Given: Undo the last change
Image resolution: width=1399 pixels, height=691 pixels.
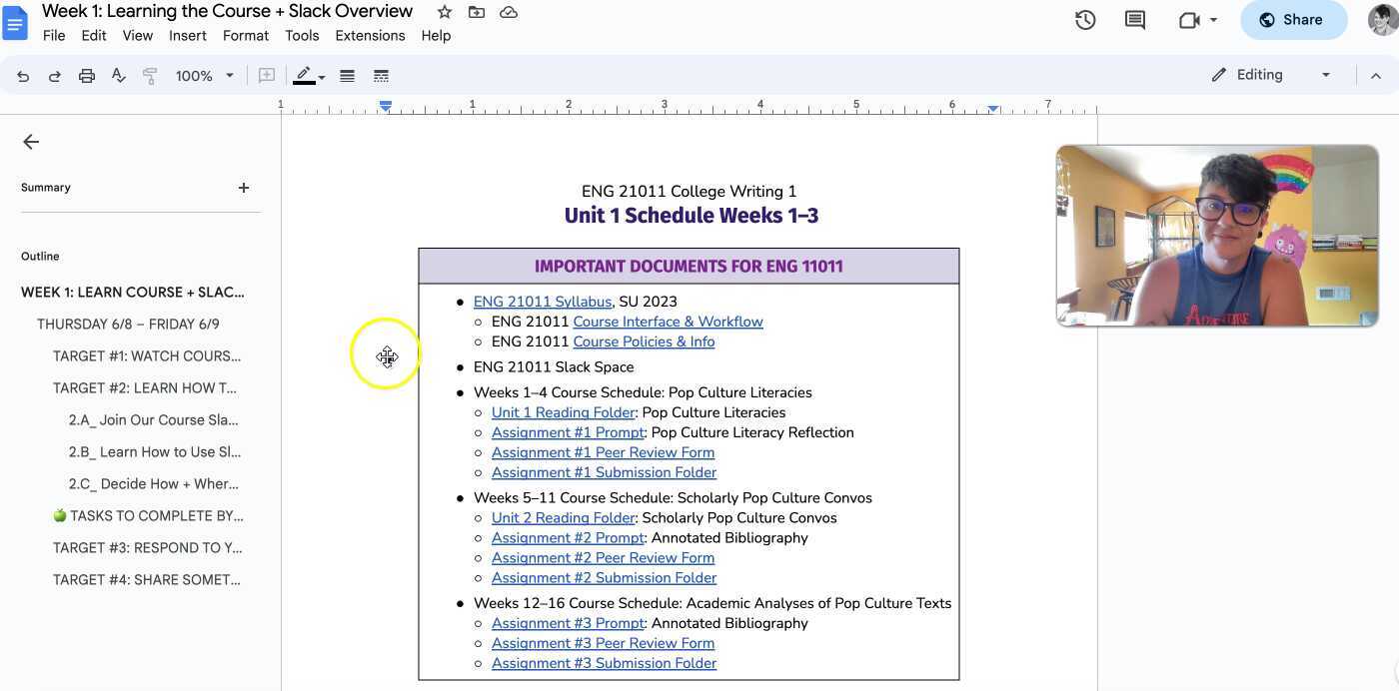Looking at the screenshot, I should [23, 75].
